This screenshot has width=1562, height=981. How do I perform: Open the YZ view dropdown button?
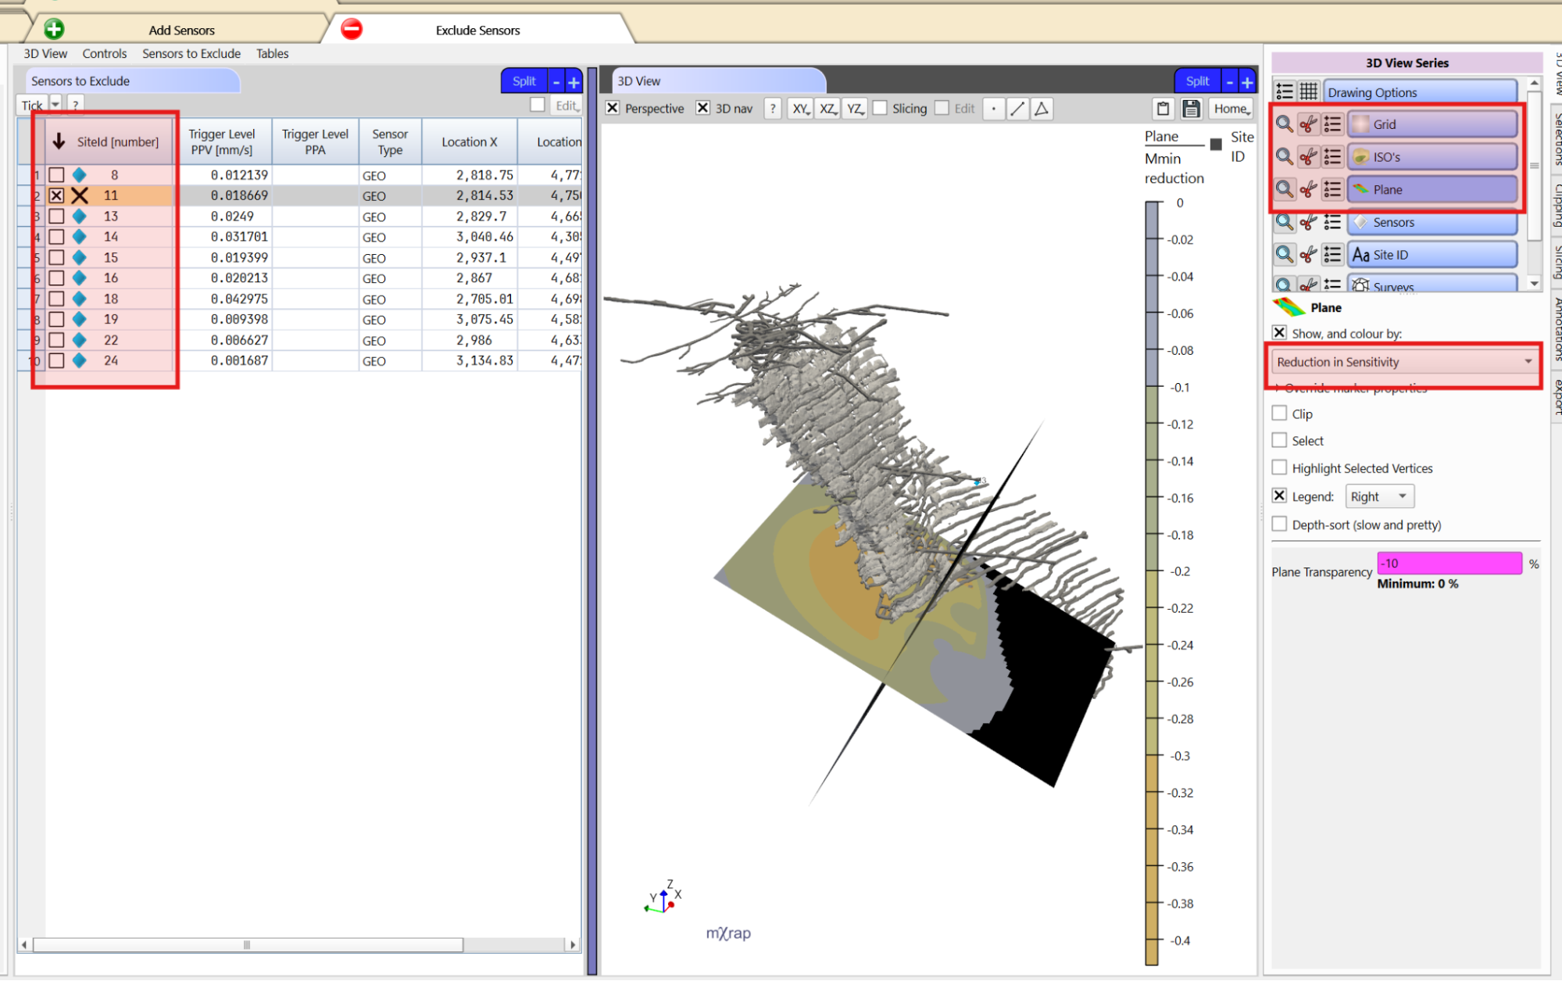pos(855,109)
